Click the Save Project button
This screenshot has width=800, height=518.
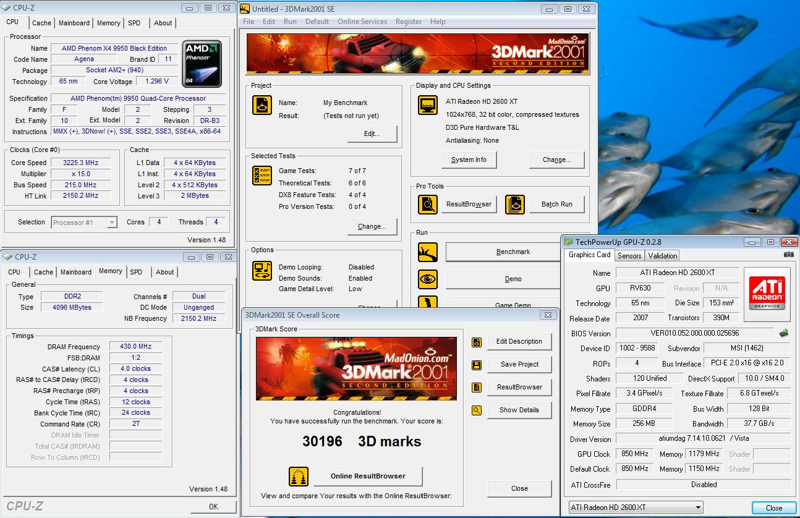click(x=519, y=365)
